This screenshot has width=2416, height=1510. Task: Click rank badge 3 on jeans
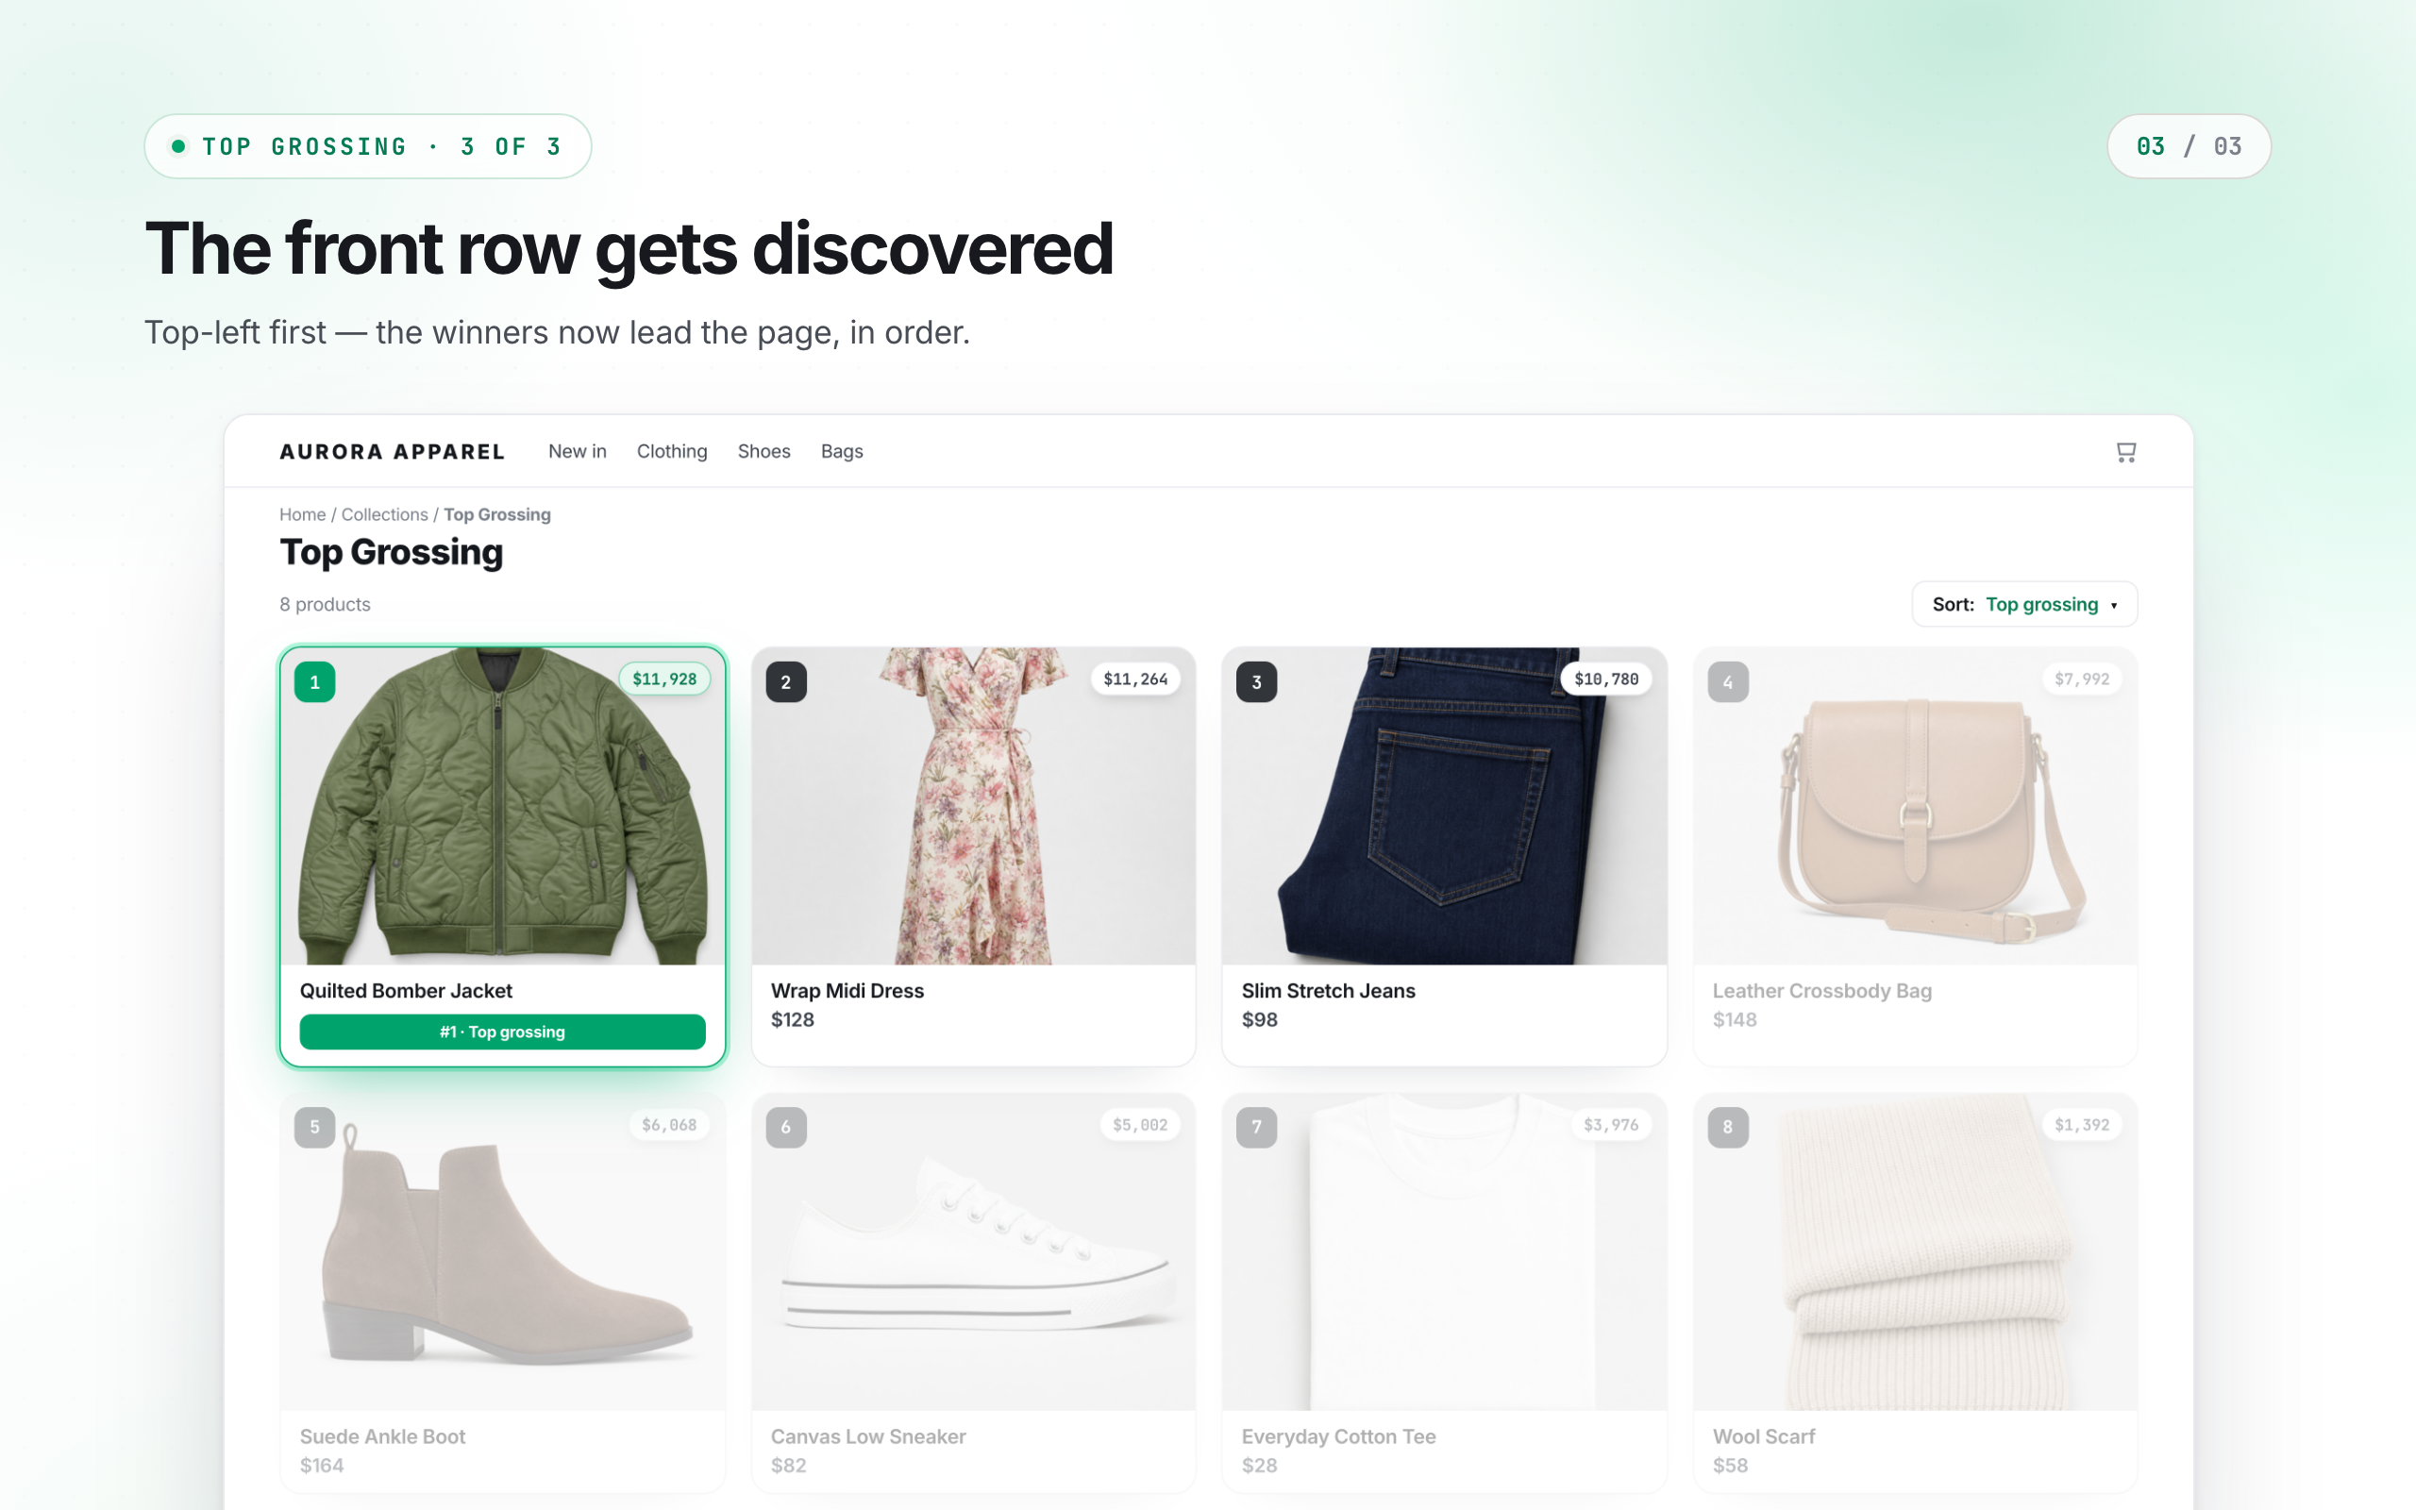tap(1257, 682)
